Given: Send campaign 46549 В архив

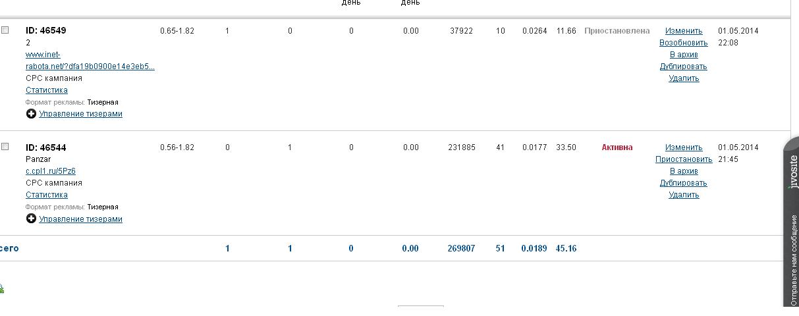Looking at the screenshot, I should click(x=684, y=55).
